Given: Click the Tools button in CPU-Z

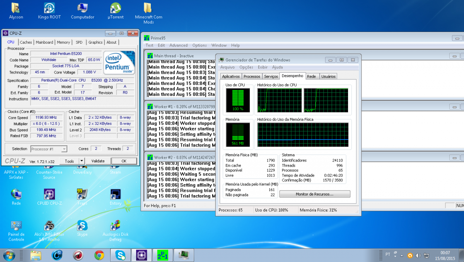Looking at the screenshot, I should [x=70, y=161].
